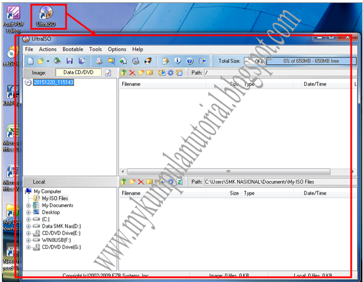Click the Add Files toolbar icon
Image resolution: width=363 pixels, height=282 pixels.
165,61
